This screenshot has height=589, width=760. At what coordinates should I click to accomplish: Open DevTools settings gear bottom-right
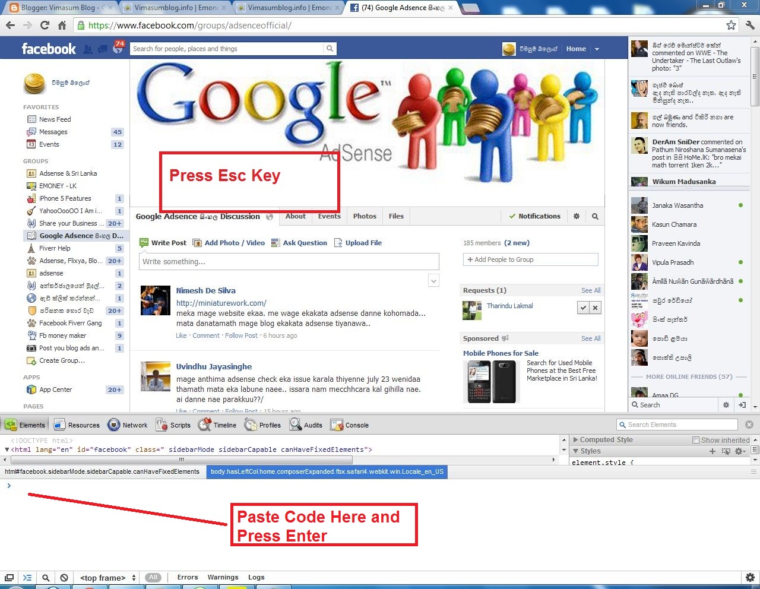(750, 578)
